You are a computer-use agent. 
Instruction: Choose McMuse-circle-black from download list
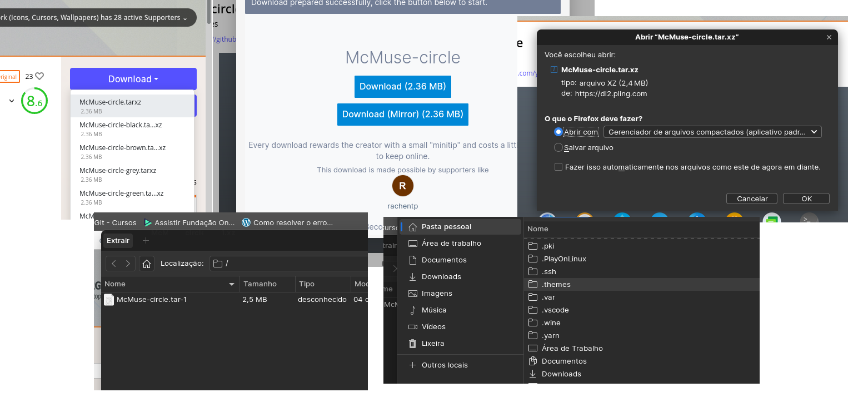click(x=132, y=129)
